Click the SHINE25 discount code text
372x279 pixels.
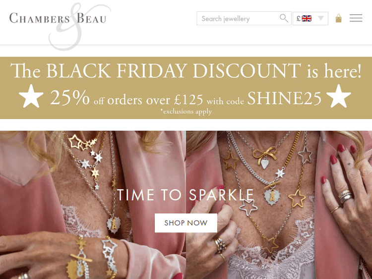(284, 98)
